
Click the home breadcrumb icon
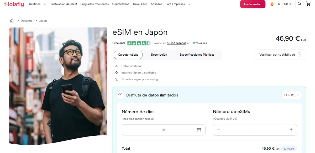tap(12, 21)
